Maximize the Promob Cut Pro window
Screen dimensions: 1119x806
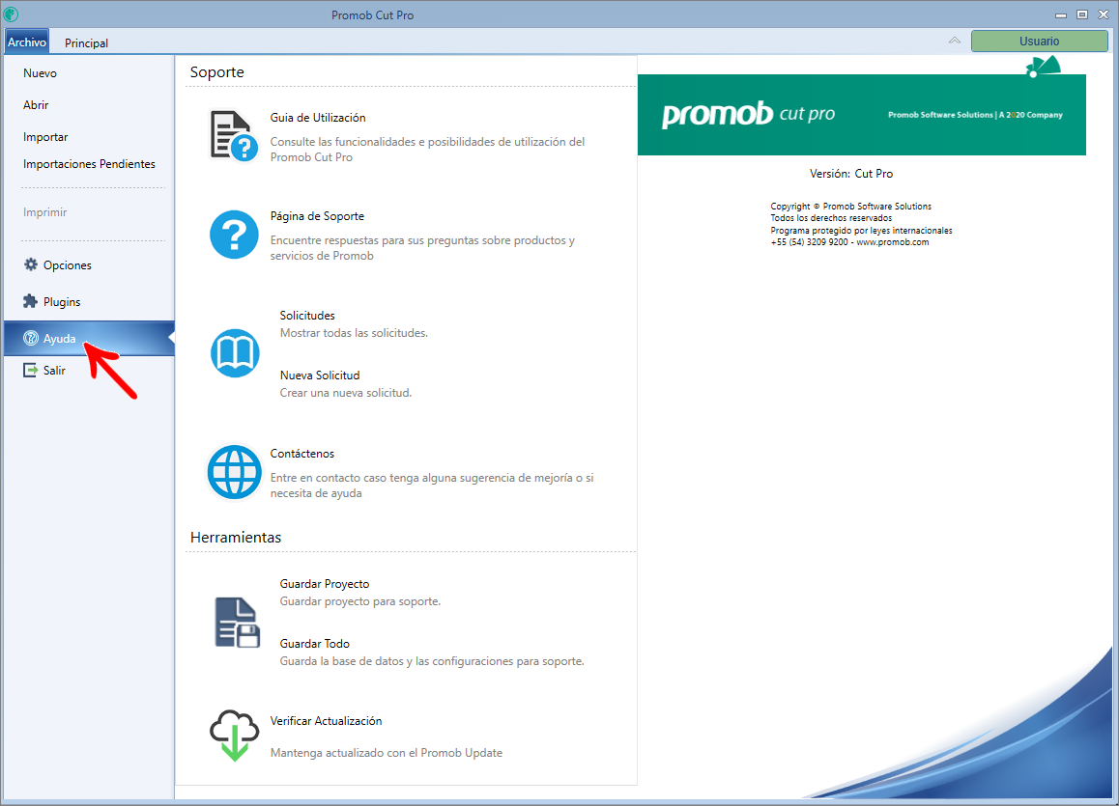coord(1082,14)
